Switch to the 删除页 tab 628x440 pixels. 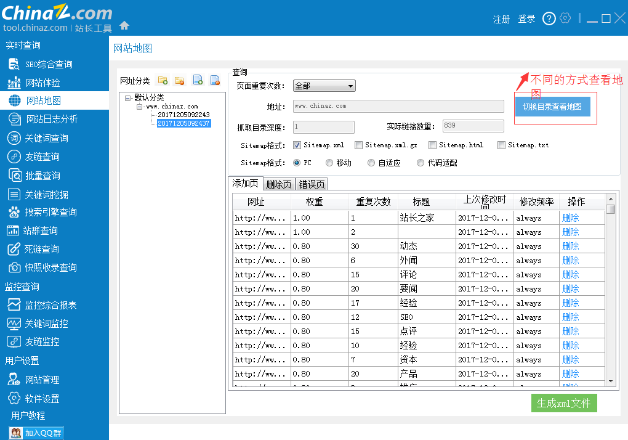[x=279, y=184]
